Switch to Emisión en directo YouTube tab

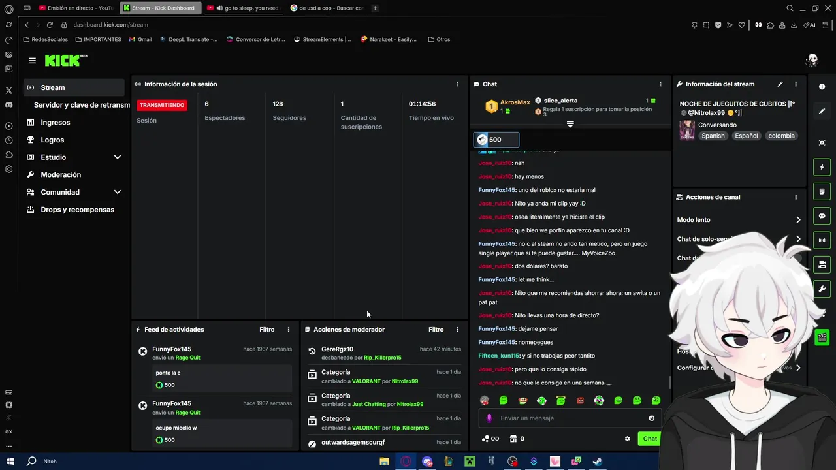click(76, 8)
